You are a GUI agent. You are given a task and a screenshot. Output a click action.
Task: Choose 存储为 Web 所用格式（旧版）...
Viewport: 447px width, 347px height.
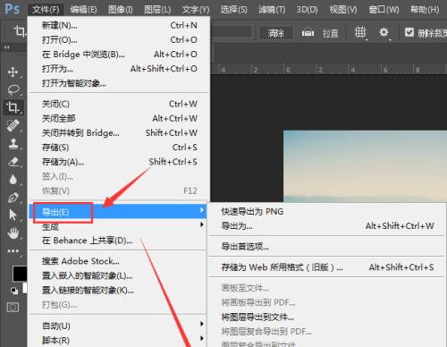click(326, 267)
